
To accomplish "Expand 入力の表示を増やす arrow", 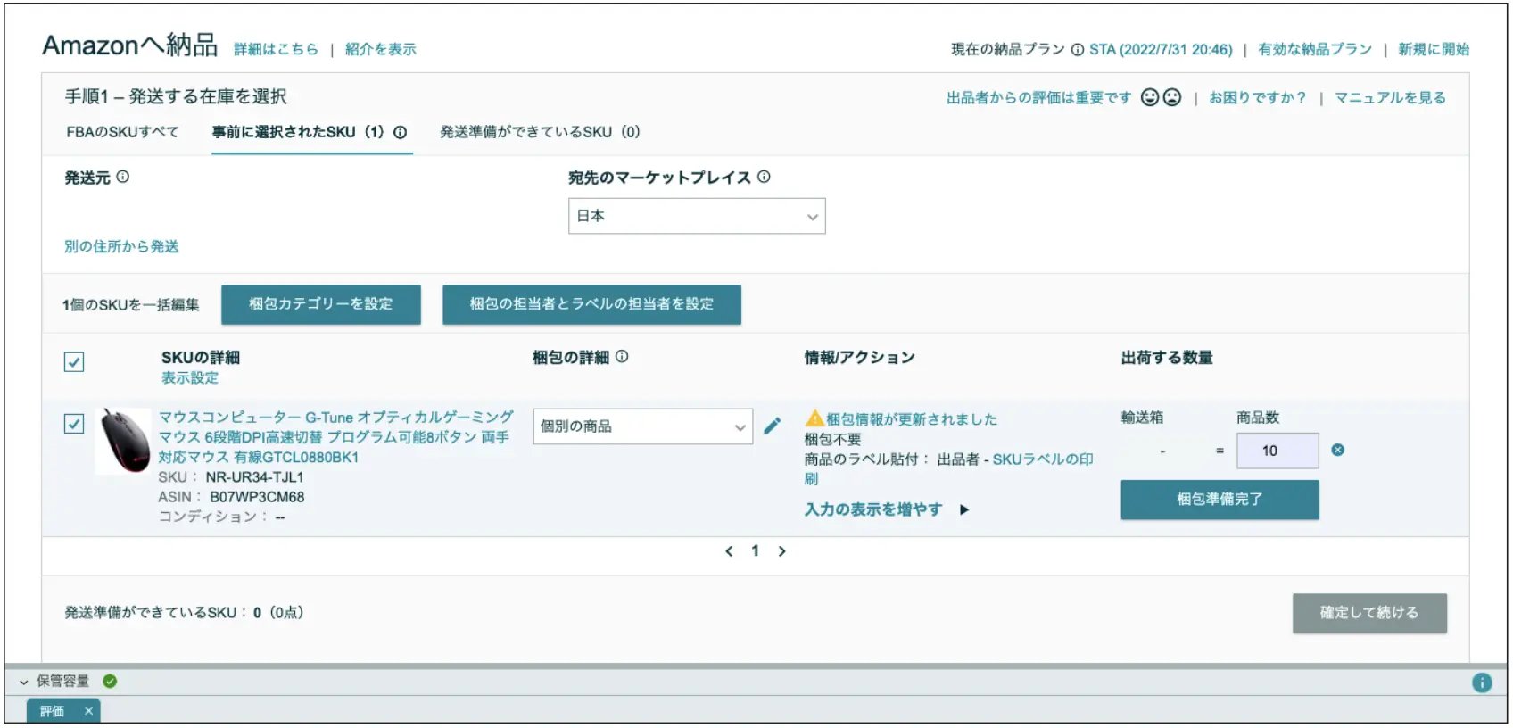I will 964,510.
